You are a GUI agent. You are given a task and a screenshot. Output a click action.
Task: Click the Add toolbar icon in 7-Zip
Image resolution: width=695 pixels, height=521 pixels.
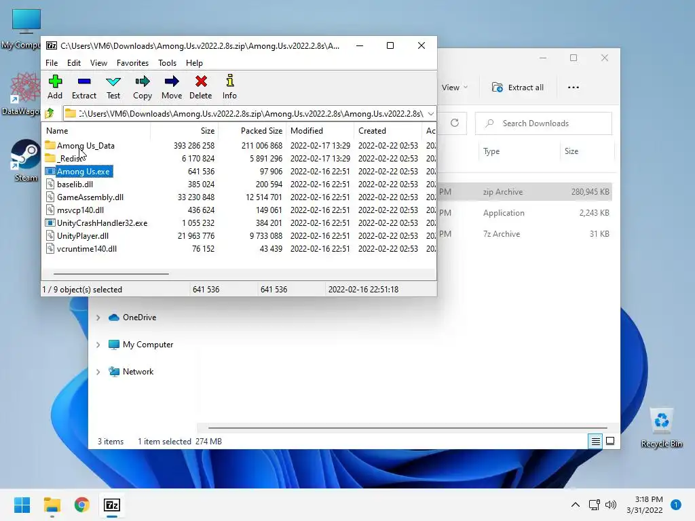click(x=55, y=87)
